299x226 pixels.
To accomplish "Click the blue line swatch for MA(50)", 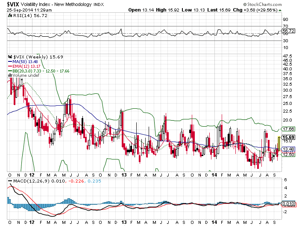I will point(10,62).
